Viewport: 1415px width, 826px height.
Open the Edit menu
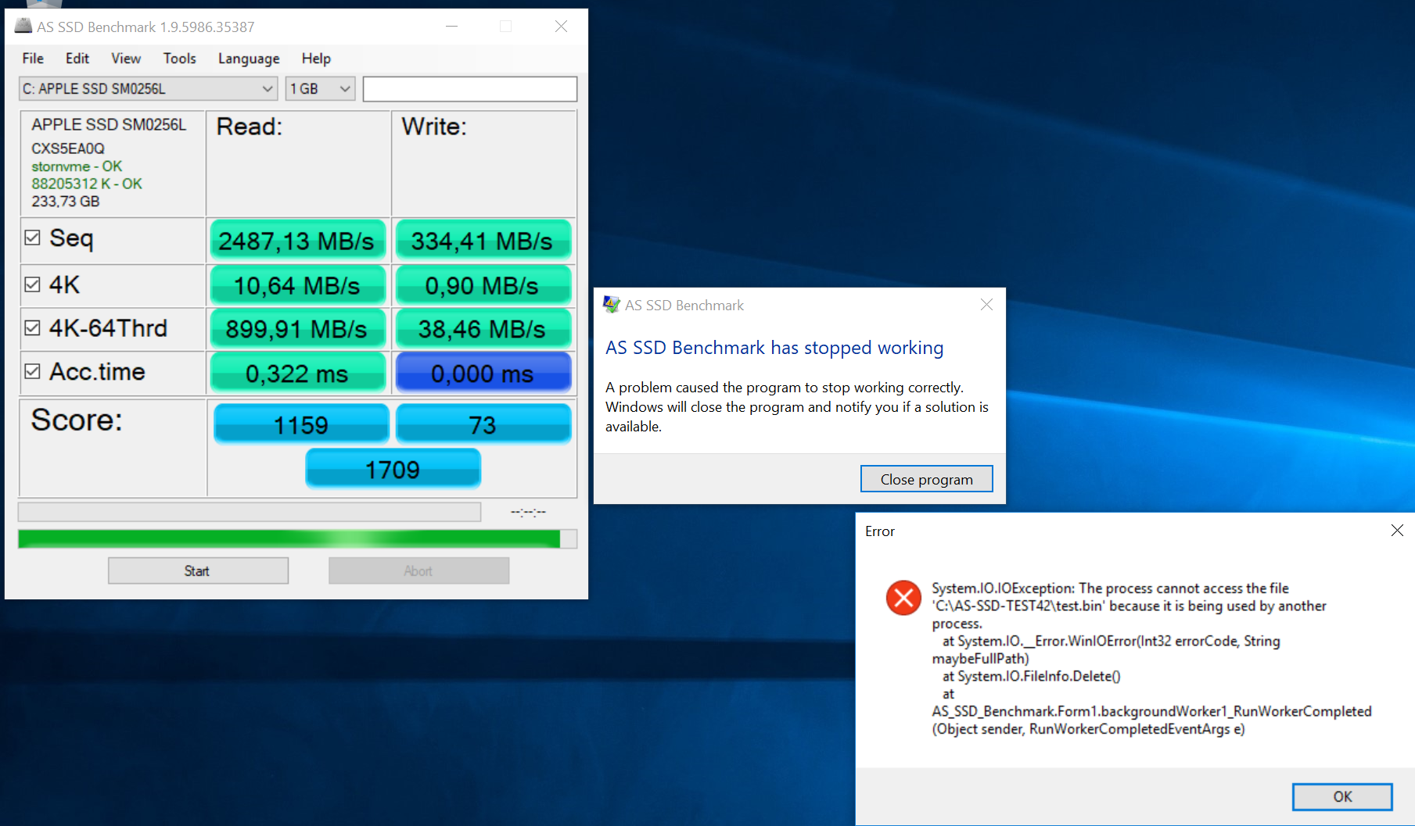point(77,59)
